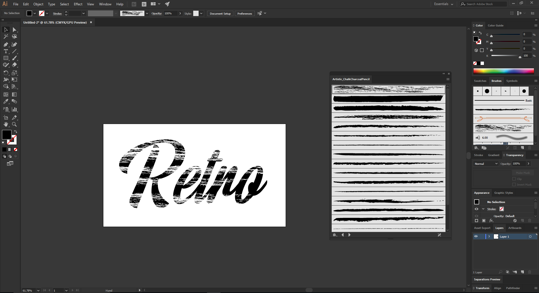
Task: Open the Effect menu
Action: pos(78,4)
